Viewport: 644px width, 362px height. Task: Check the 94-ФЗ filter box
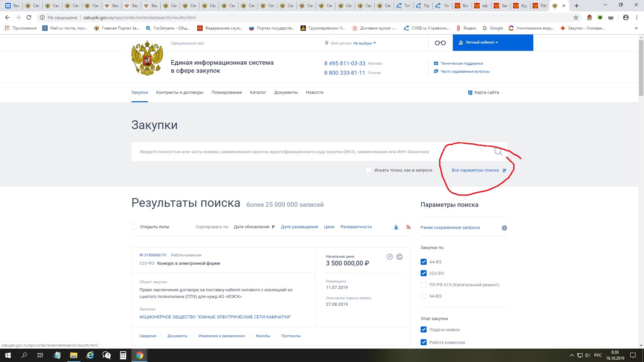pos(424,296)
